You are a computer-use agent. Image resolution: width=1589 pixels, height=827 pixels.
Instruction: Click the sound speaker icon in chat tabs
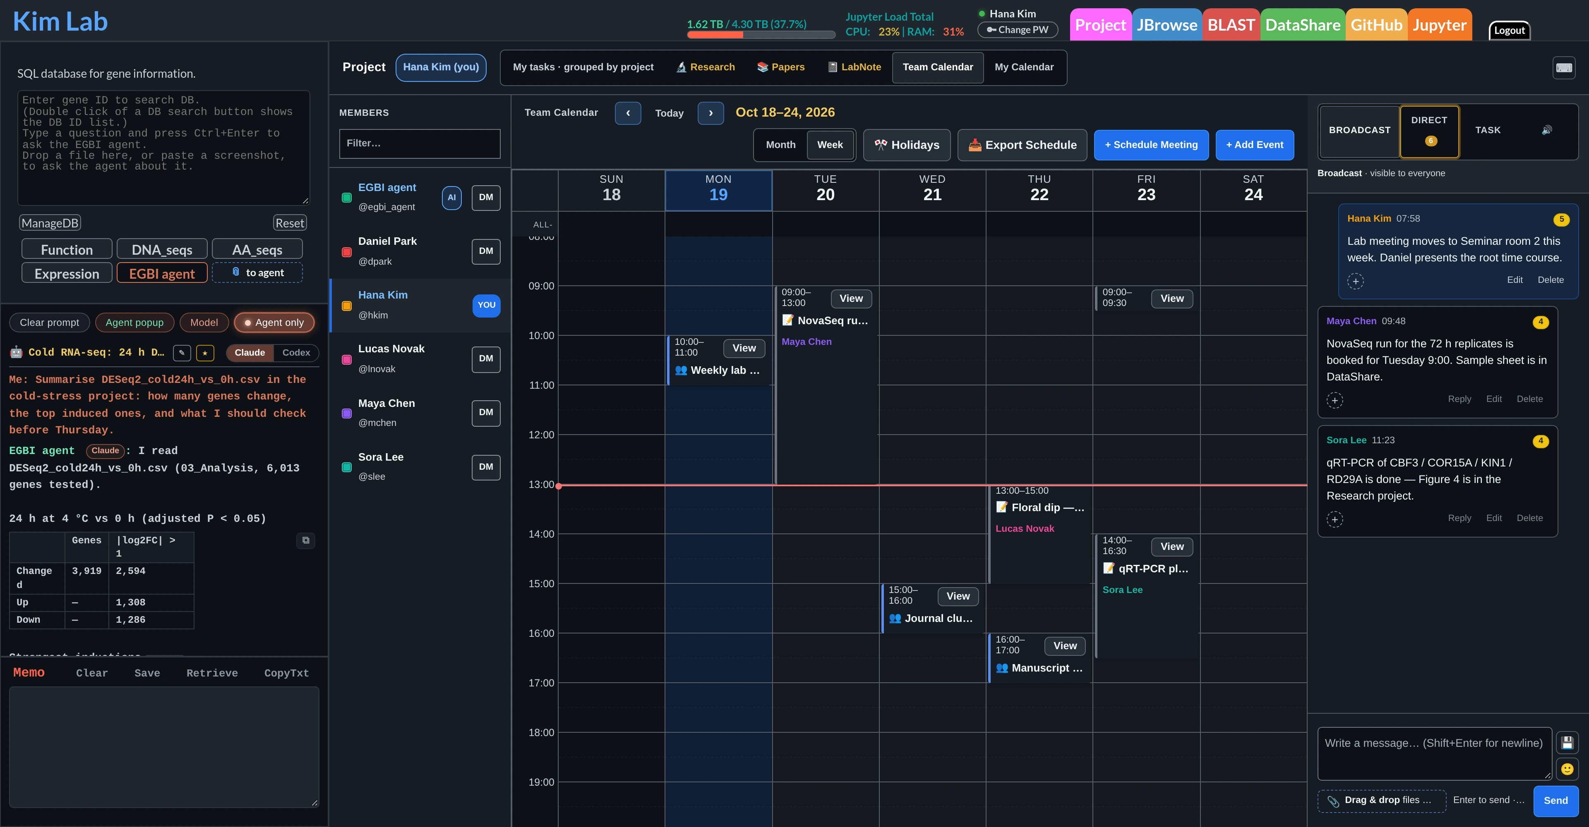[1546, 130]
